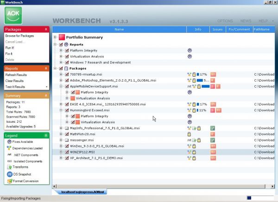The image size is (278, 202).
Task: Click Clear Results link
Action: [x=14, y=81]
